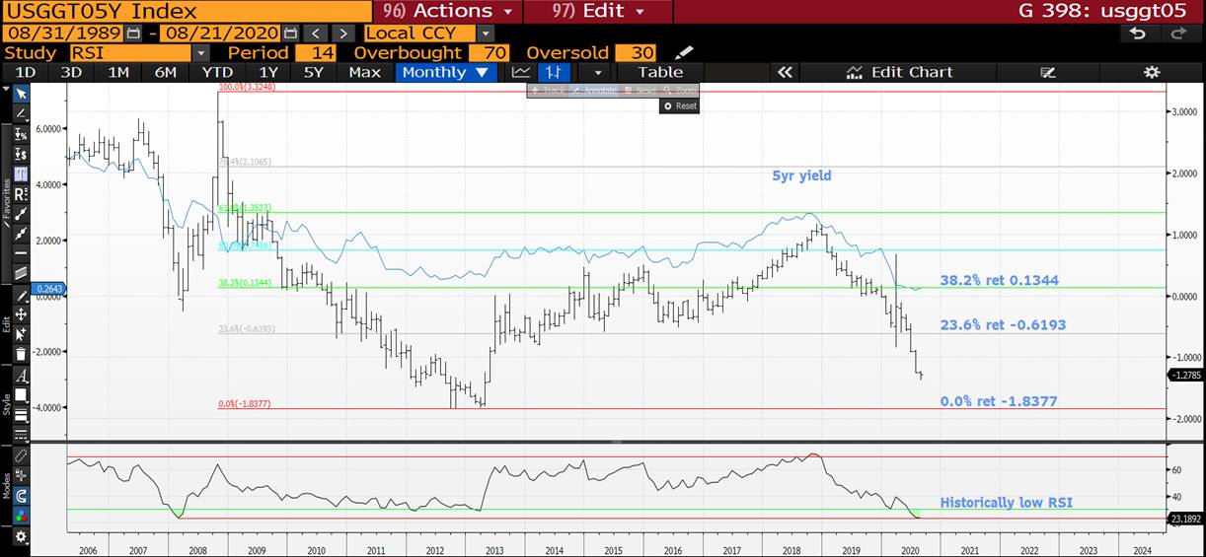This screenshot has height=557, width=1206.
Task: Toggle Annotate mode in floating toolbar
Action: click(594, 91)
